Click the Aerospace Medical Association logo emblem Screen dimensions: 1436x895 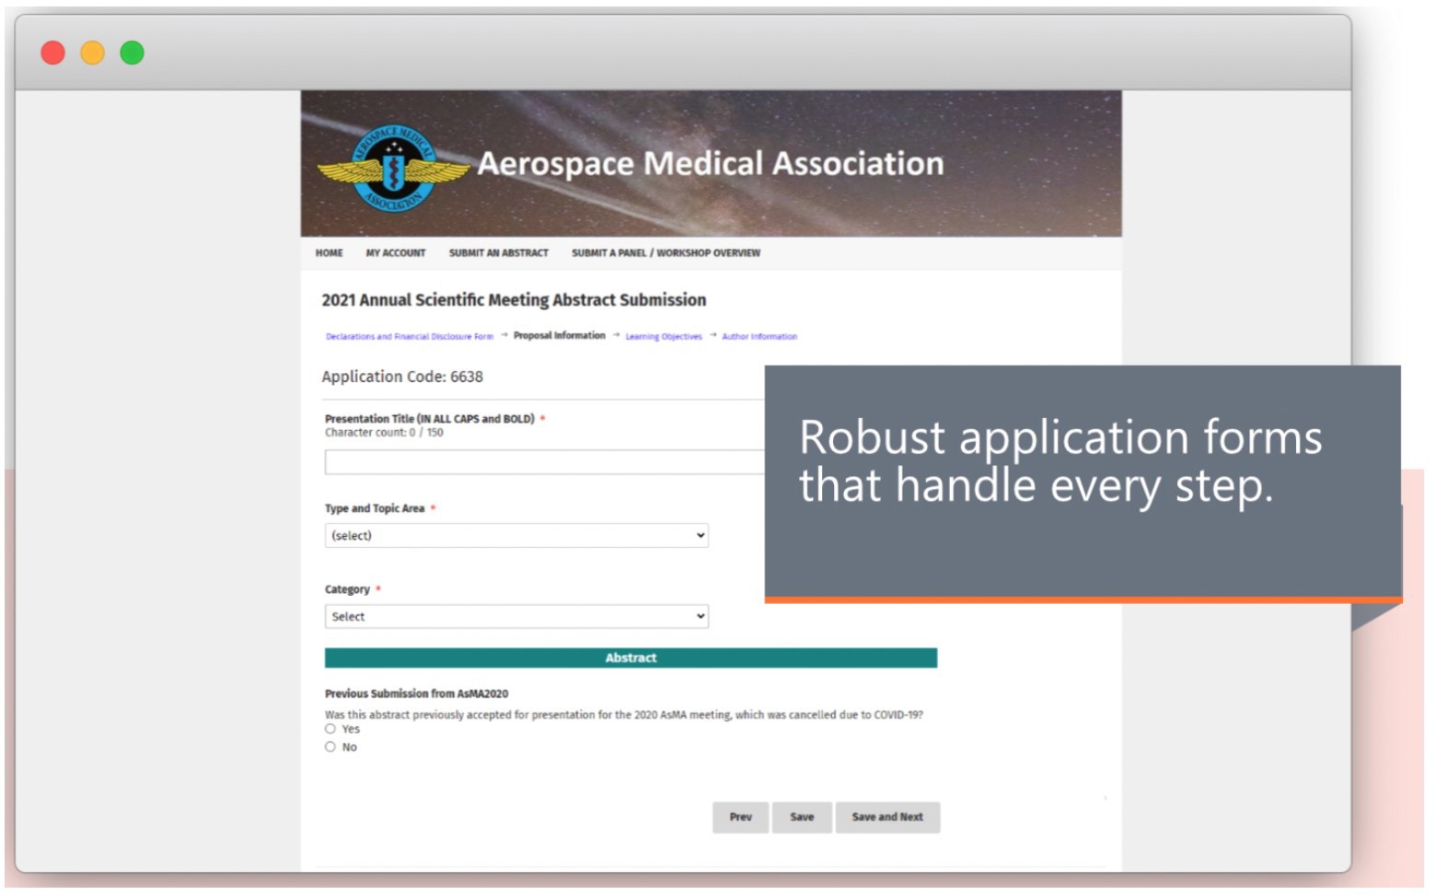(394, 169)
